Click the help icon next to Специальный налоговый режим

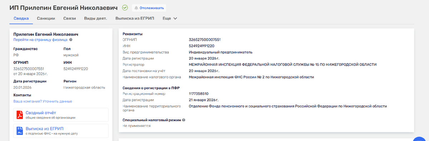[184, 120]
